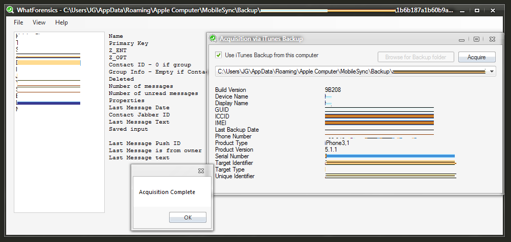Click the IMEI label
Screen dimensions: 511x242
[x=221, y=123]
